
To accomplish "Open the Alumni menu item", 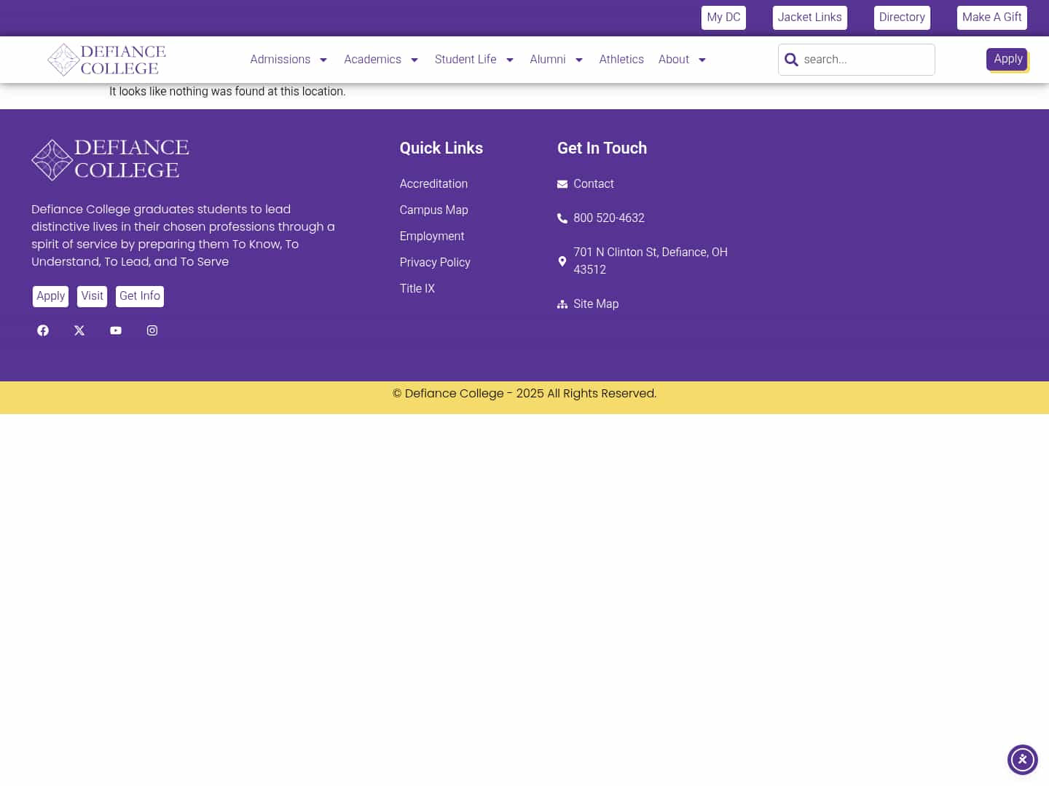I will coord(548,60).
